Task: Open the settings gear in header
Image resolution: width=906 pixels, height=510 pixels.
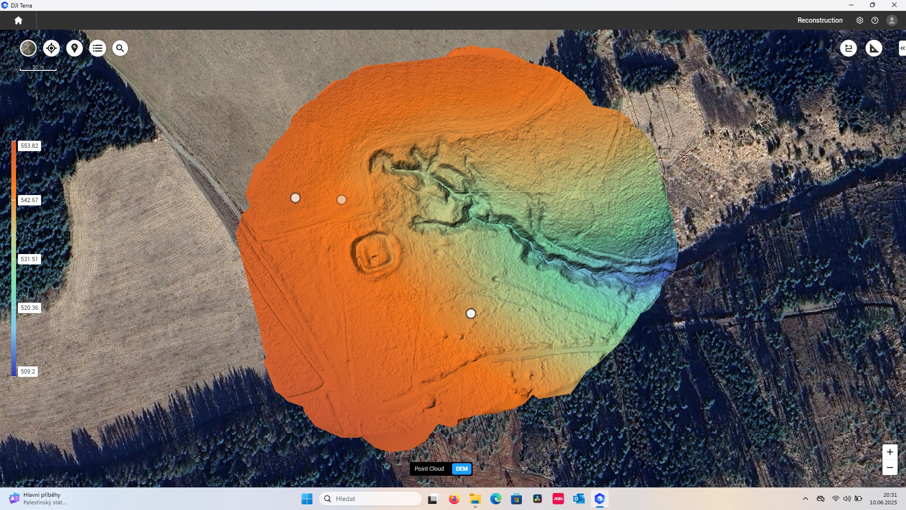Action: click(x=860, y=20)
